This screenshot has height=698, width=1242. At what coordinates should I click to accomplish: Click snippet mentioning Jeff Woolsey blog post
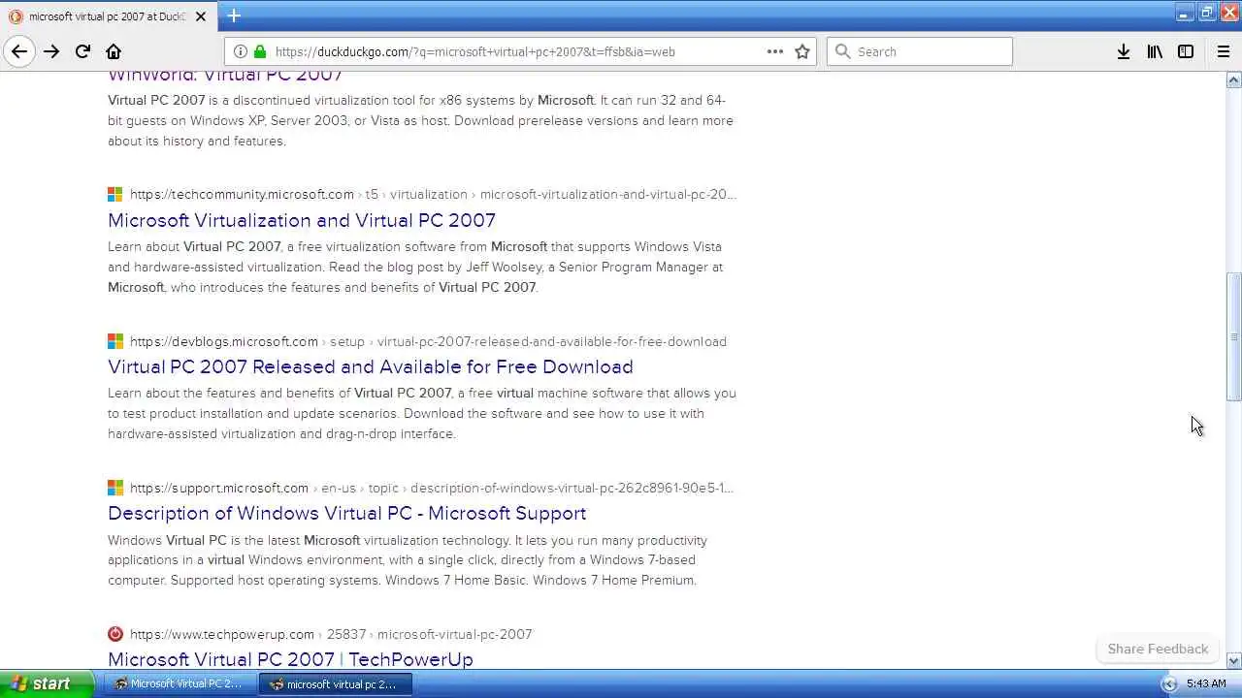[415, 267]
